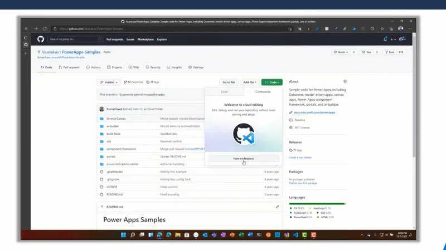Switch to the repository Settings tab

(196, 67)
